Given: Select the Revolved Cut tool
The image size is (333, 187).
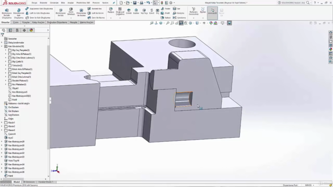Looking at the screenshot, I should coord(81,10).
